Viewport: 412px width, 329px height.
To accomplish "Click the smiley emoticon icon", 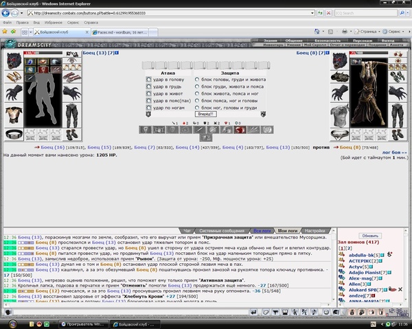I will click(x=326, y=313).
